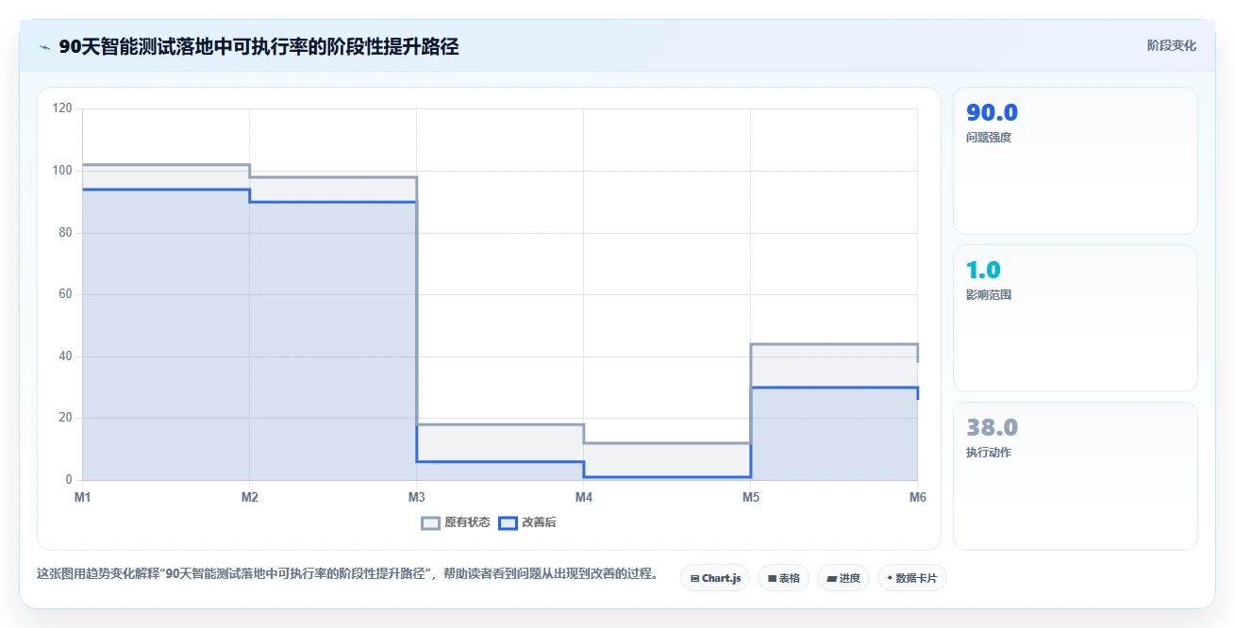Select the 影响范围 card showing 1.0
This screenshot has height=628, width=1235.
click(x=1076, y=318)
